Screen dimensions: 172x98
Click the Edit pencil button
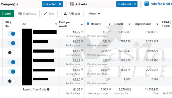(49, 14)
